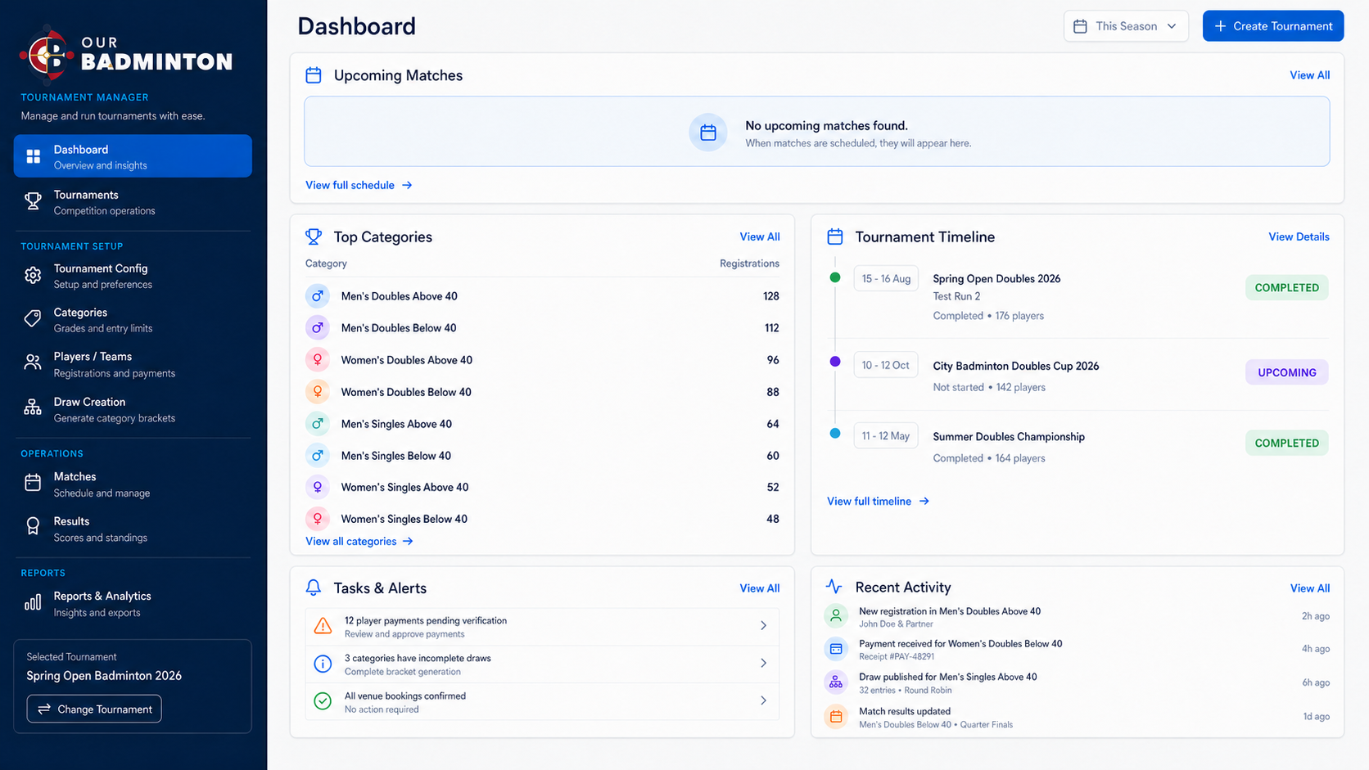Click View All in Tasks & Alerts
The height and width of the screenshot is (770, 1369).
coord(759,588)
